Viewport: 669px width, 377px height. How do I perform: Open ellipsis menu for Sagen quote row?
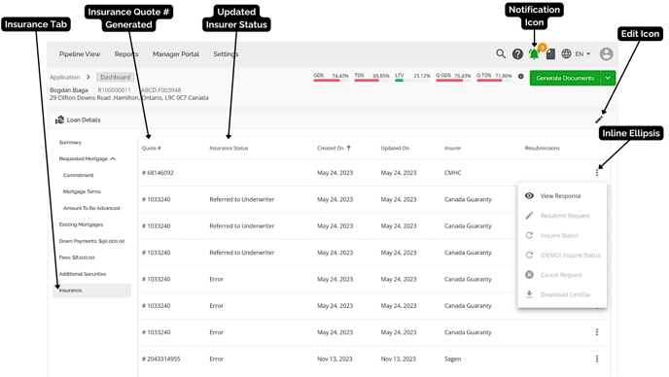pyautogui.click(x=597, y=359)
